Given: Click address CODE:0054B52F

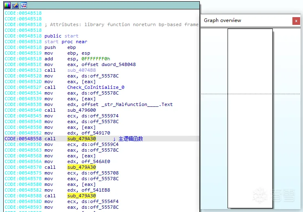Looking at the screenshot, I should (x=23, y=87).
